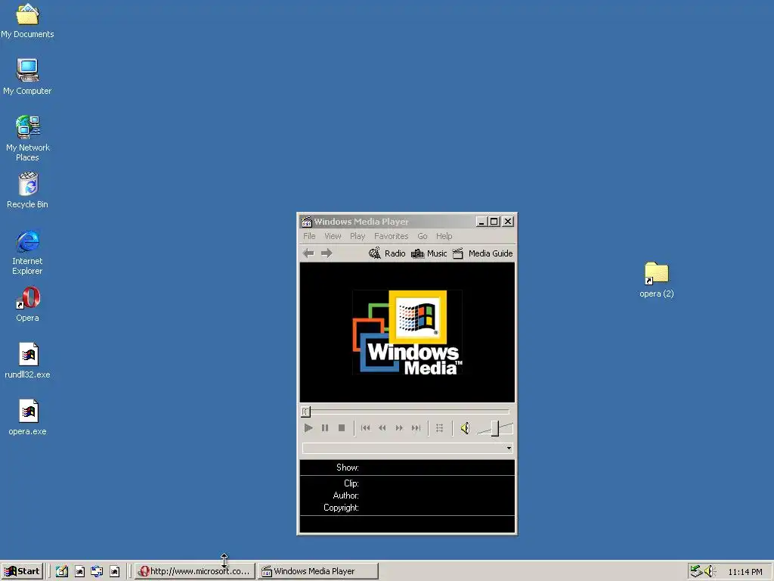Click Windows Media Player taskbar button
Screen dimensions: 774x581
[318, 571]
